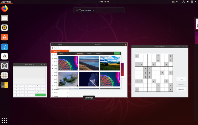Choose the dark blue jellyfish wallpaper
The image size is (198, 125).
coord(89,79)
